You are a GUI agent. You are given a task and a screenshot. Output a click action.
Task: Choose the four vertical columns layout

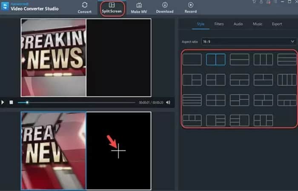287,80
